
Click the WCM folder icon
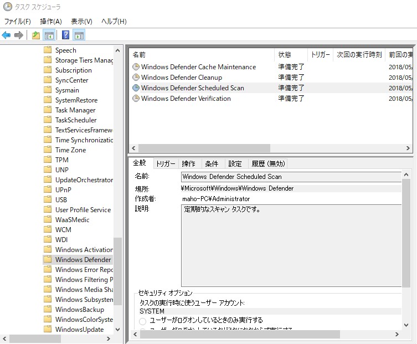tap(48, 229)
